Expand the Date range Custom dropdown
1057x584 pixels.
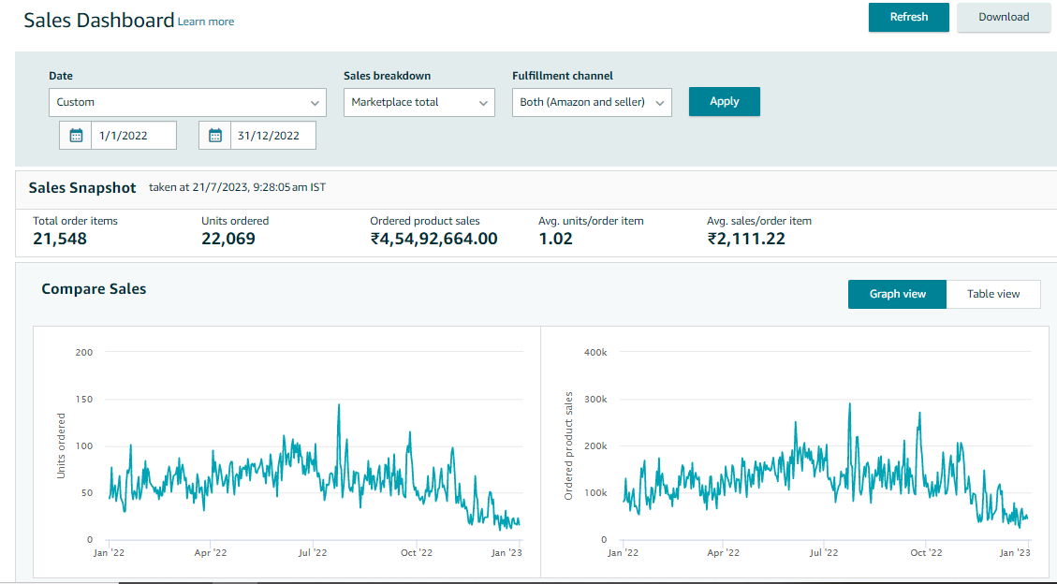(x=187, y=102)
